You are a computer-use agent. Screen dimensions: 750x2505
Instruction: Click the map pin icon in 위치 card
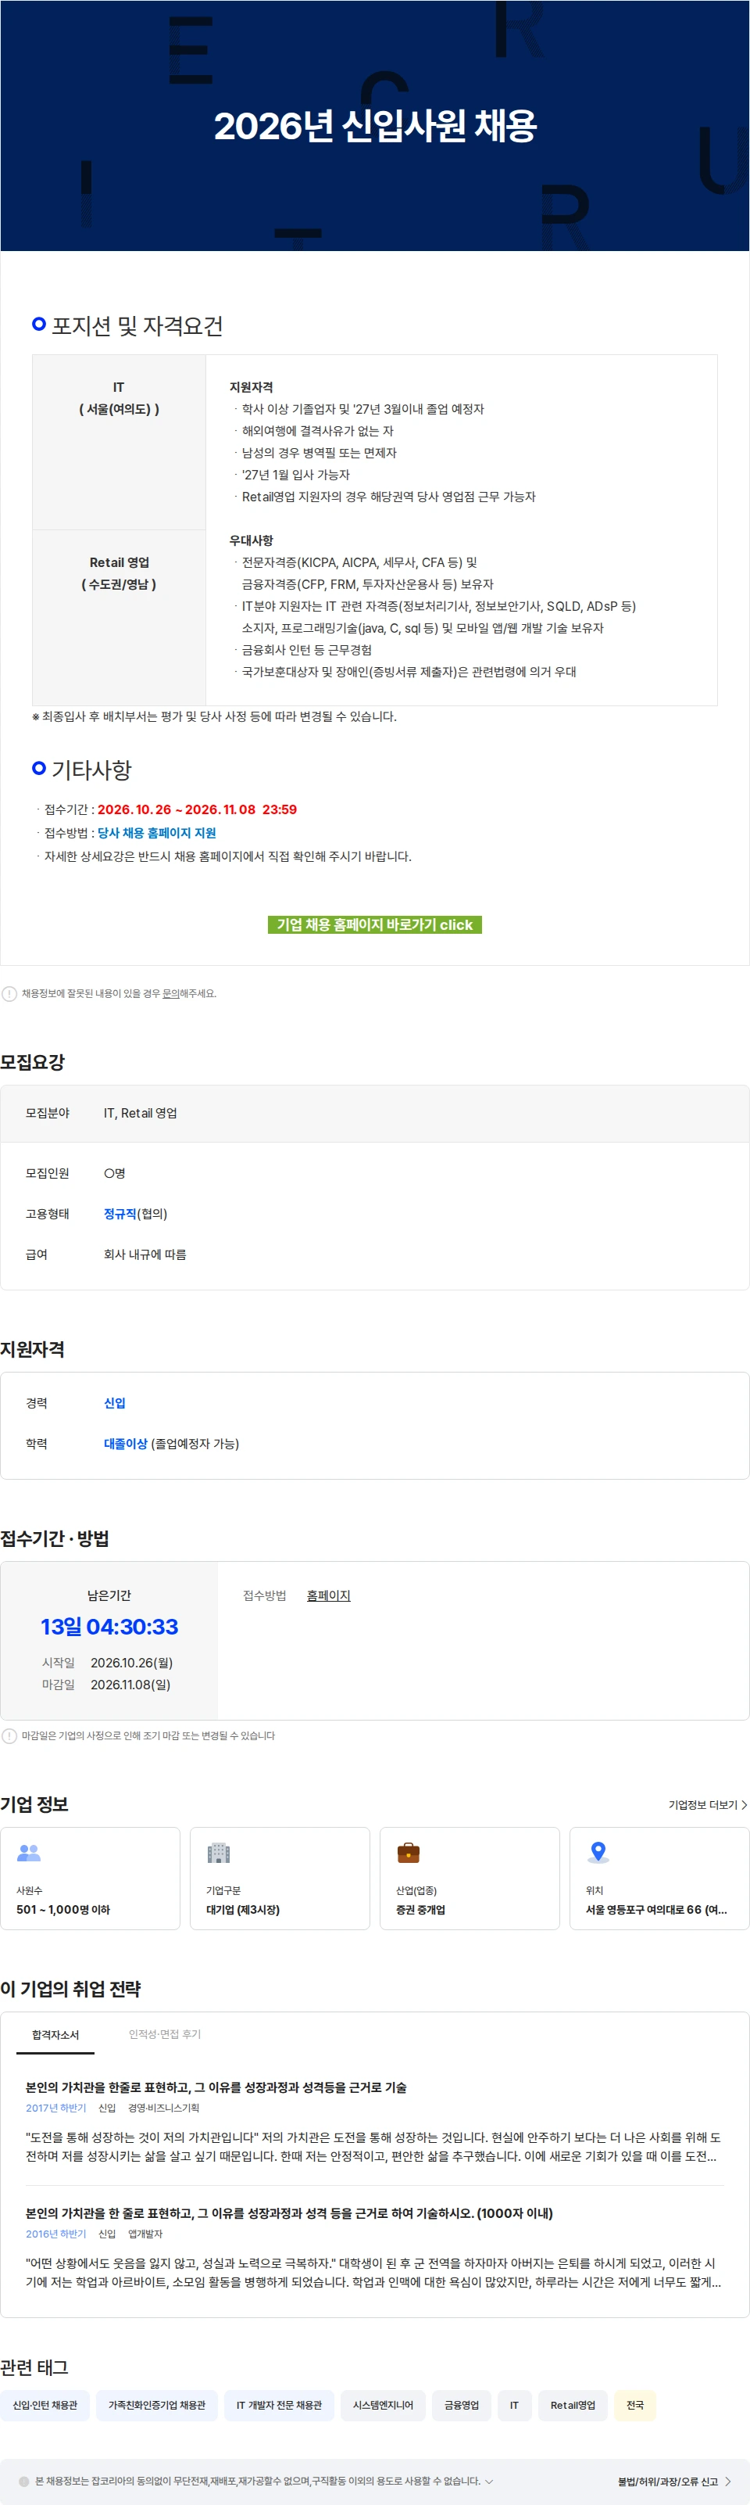point(598,1853)
